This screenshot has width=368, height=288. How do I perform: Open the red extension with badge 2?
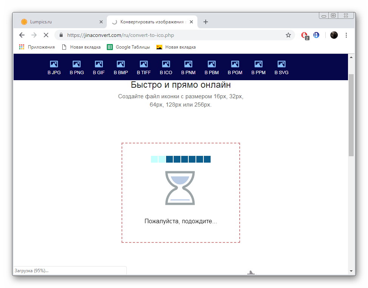(x=305, y=35)
